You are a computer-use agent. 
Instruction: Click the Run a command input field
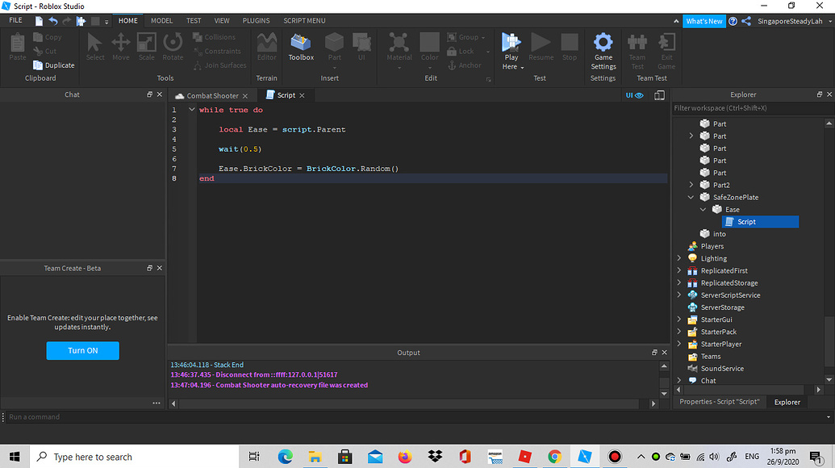click(81, 416)
